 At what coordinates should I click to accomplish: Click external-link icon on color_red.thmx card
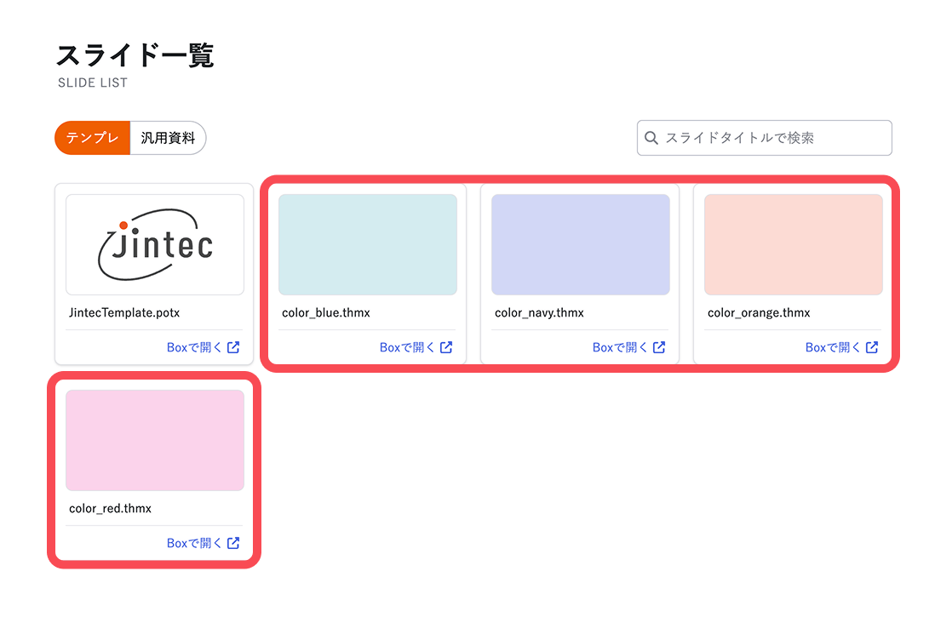pyautogui.click(x=233, y=543)
